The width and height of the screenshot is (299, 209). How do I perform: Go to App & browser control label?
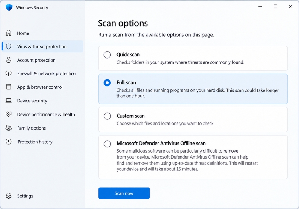[x=40, y=87]
